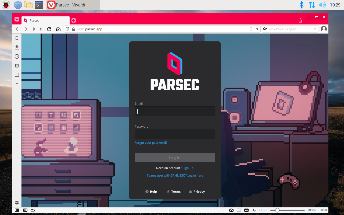The height and width of the screenshot is (215, 344).
Task: Toggle the side panel visibility
Action: pyautogui.click(x=17, y=210)
